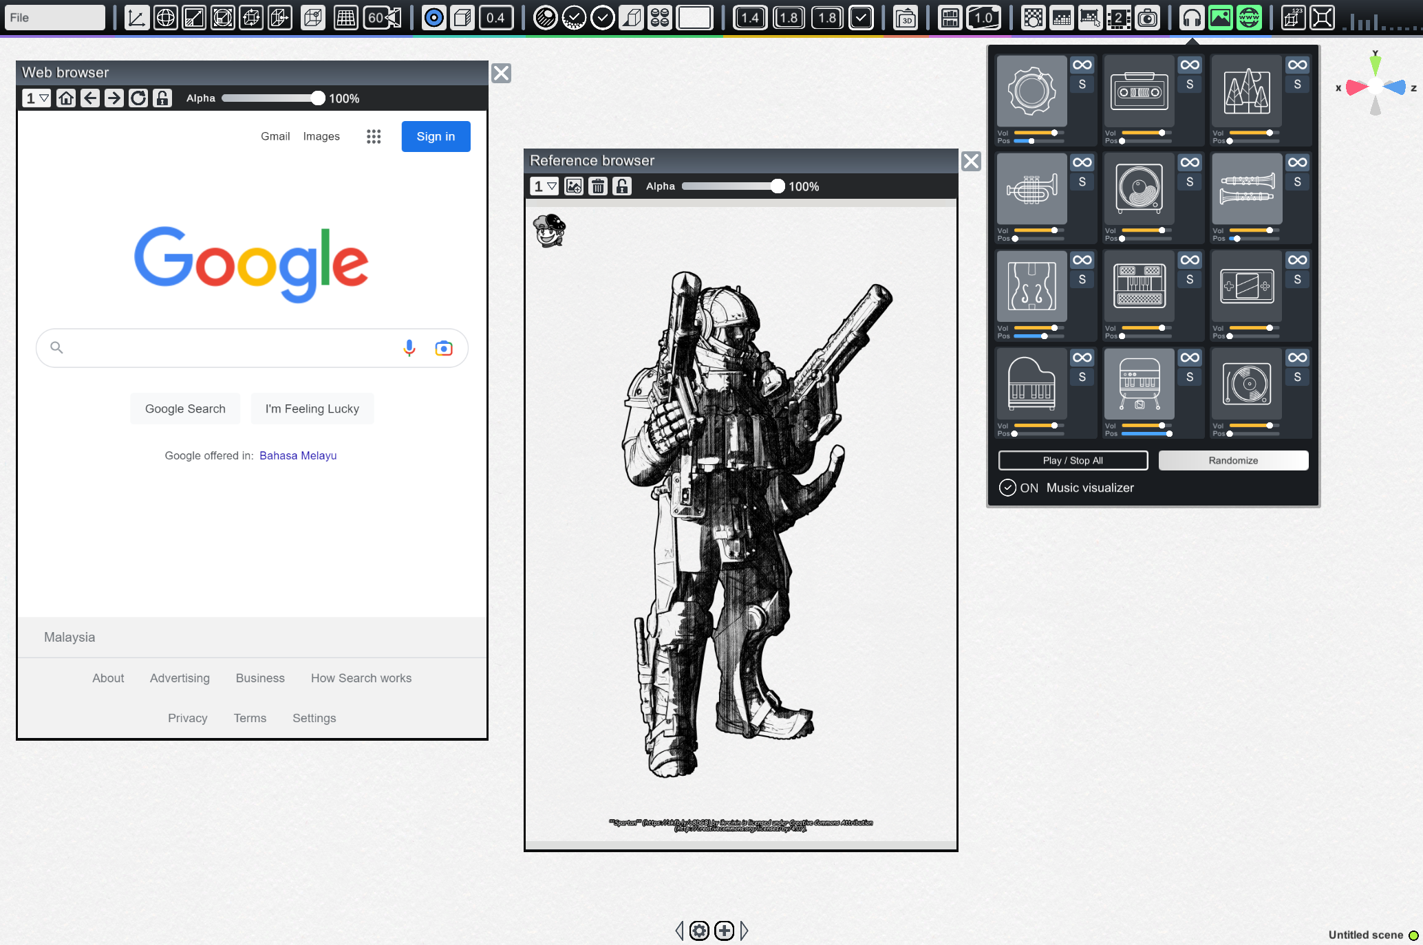Toggle the green reference image browser icon
This screenshot has width=1423, height=945.
(x=1221, y=18)
